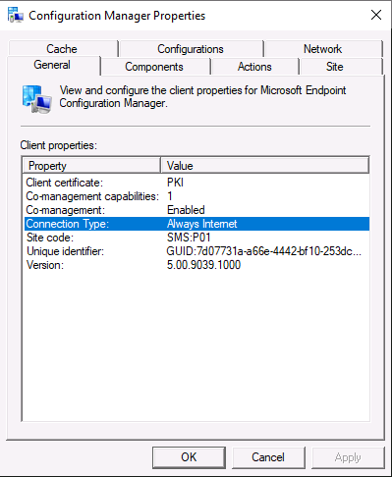Image resolution: width=392 pixels, height=477 pixels.
Task: Go to the Network tab
Action: click(x=323, y=48)
